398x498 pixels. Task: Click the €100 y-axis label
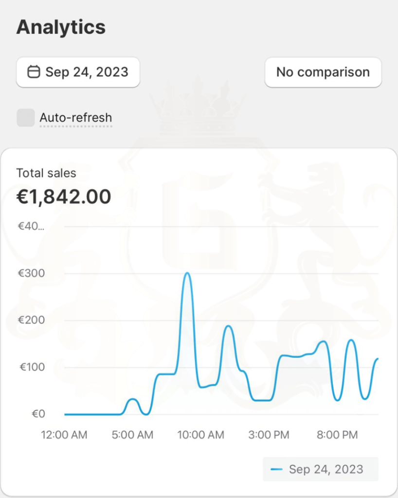coord(32,367)
